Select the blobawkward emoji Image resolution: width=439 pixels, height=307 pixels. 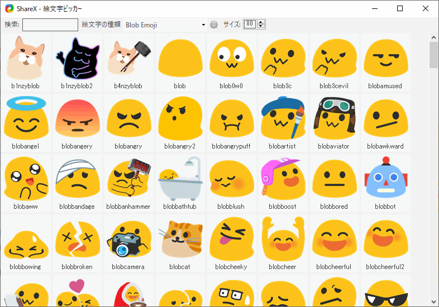pos(386,123)
